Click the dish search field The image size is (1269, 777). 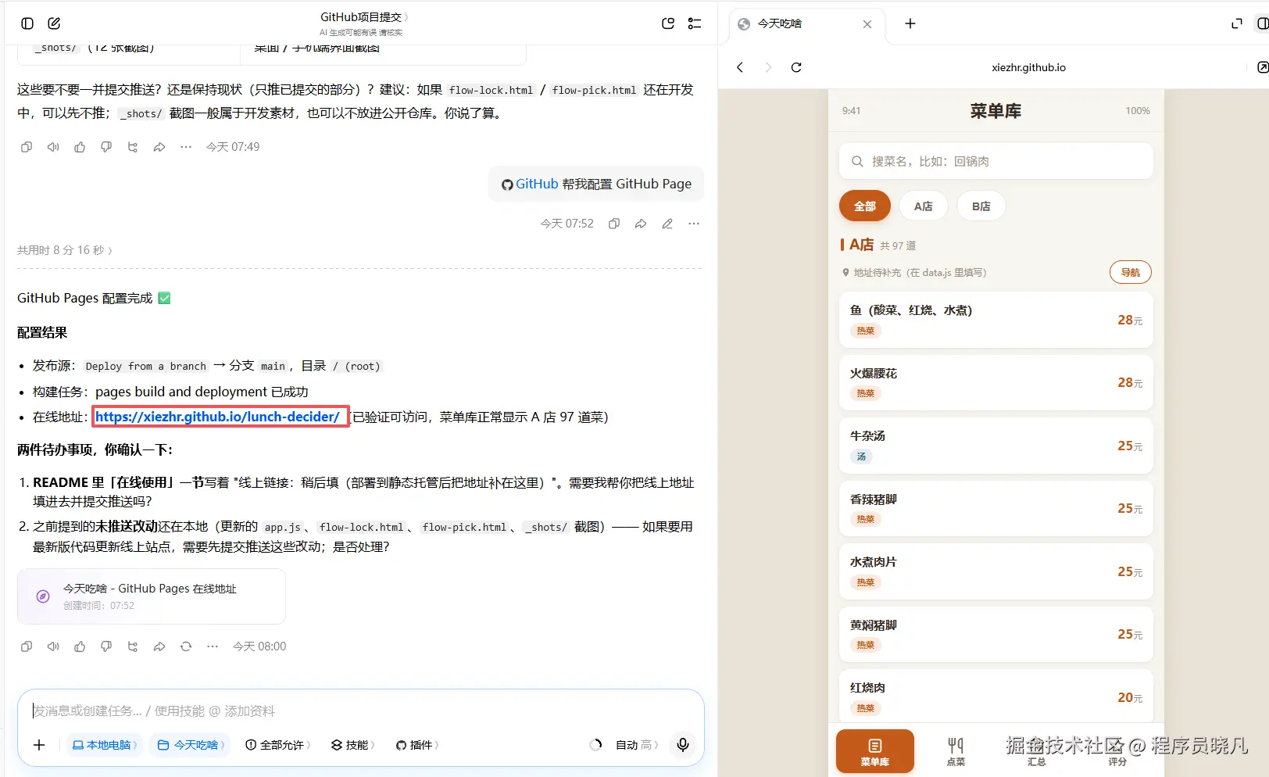996,161
